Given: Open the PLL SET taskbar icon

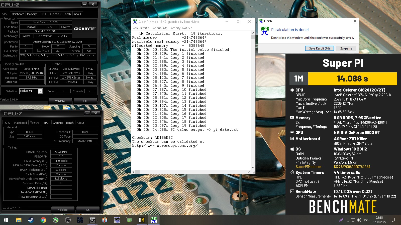Looking at the screenshot, I should (x=117, y=220).
